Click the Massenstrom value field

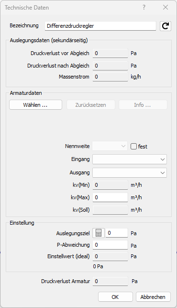point(110,77)
